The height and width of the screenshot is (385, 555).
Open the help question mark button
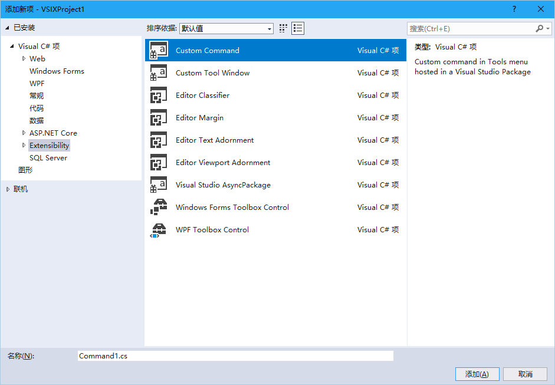pyautogui.click(x=514, y=9)
